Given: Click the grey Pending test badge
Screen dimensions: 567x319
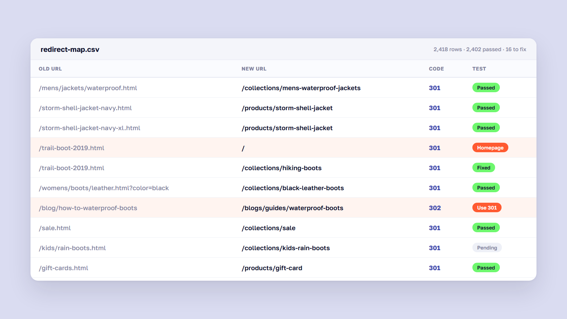Looking at the screenshot, I should click(487, 248).
